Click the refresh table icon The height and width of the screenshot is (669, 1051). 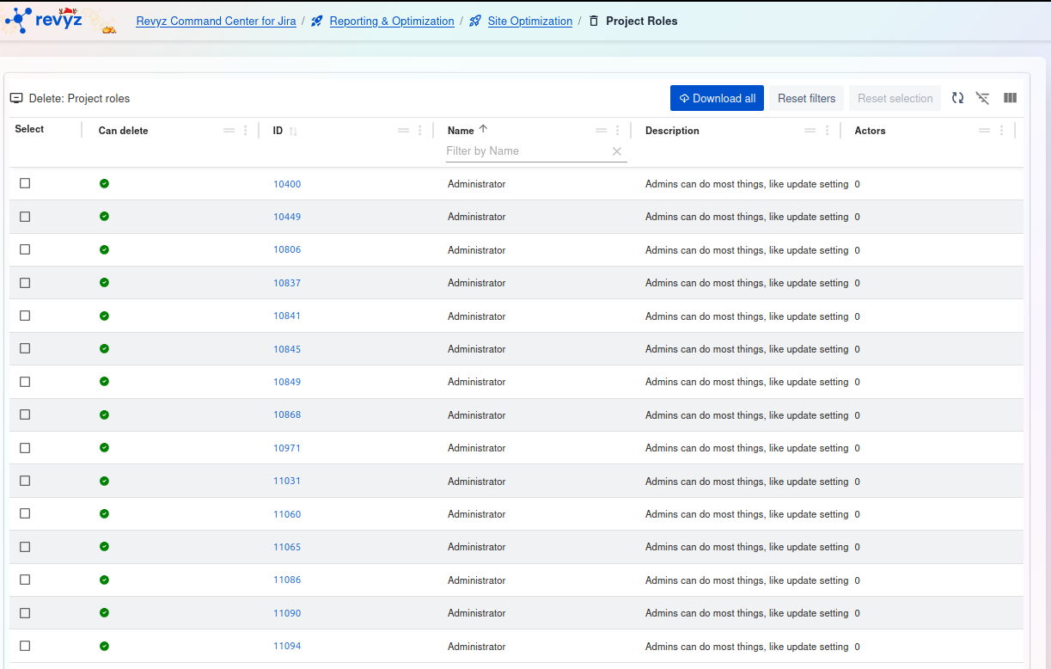(x=957, y=98)
